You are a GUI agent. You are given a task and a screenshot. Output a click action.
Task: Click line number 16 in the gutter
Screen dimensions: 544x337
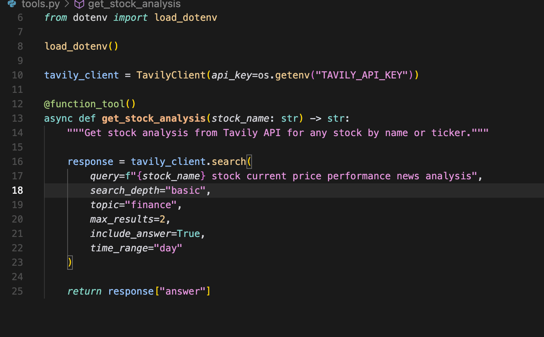17,162
